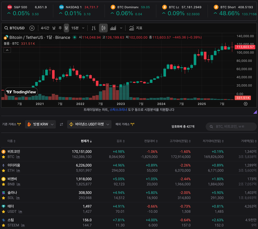Switch chart to bar style icon

pyautogui.click(x=94, y=28)
